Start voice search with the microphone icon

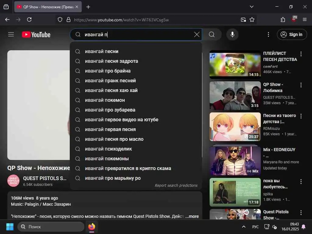pos(232,34)
